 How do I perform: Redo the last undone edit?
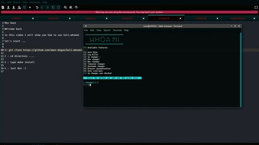click(42, 7)
